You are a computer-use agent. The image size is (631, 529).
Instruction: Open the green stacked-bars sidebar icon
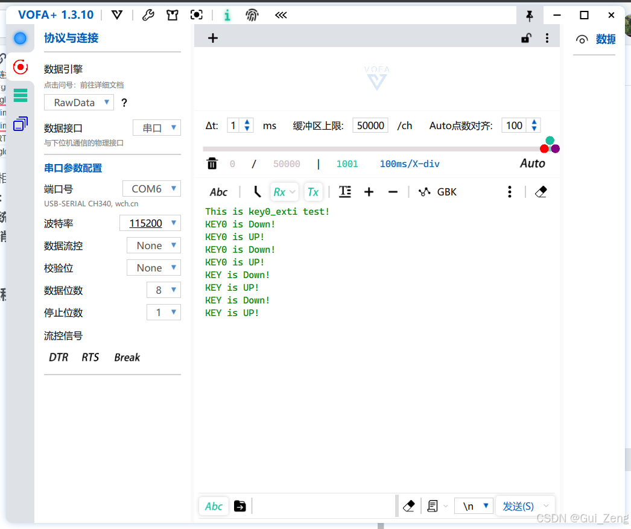click(21, 95)
